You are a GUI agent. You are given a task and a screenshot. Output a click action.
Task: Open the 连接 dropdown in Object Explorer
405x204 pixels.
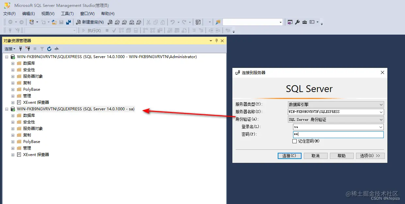point(10,49)
